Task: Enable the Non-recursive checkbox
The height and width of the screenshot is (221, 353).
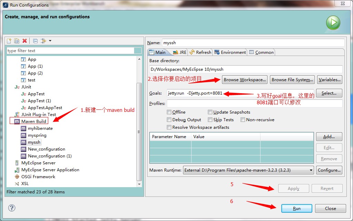Action: [243, 120]
